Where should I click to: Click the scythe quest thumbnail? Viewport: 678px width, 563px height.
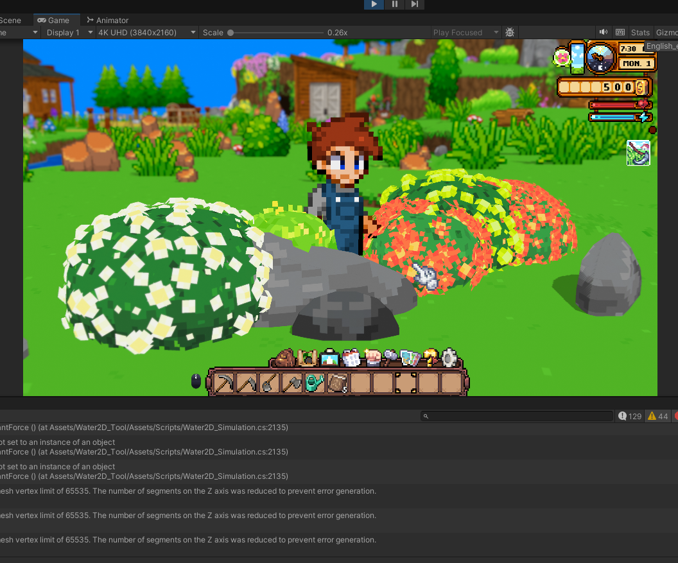[x=638, y=153]
